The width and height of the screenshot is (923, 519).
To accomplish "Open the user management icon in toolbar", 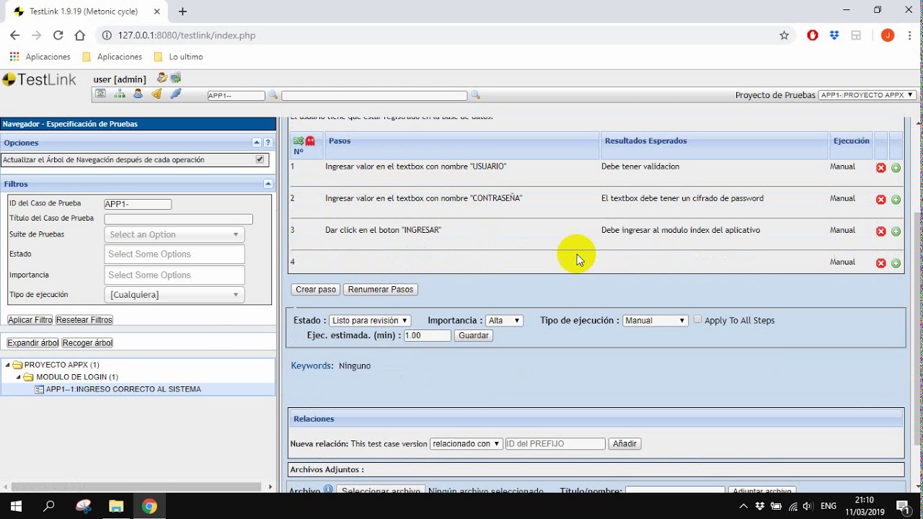I will (x=138, y=94).
